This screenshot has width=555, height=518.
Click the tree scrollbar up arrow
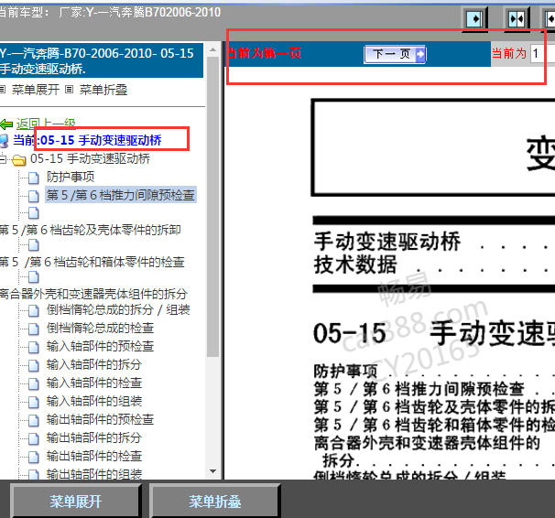(213, 49)
